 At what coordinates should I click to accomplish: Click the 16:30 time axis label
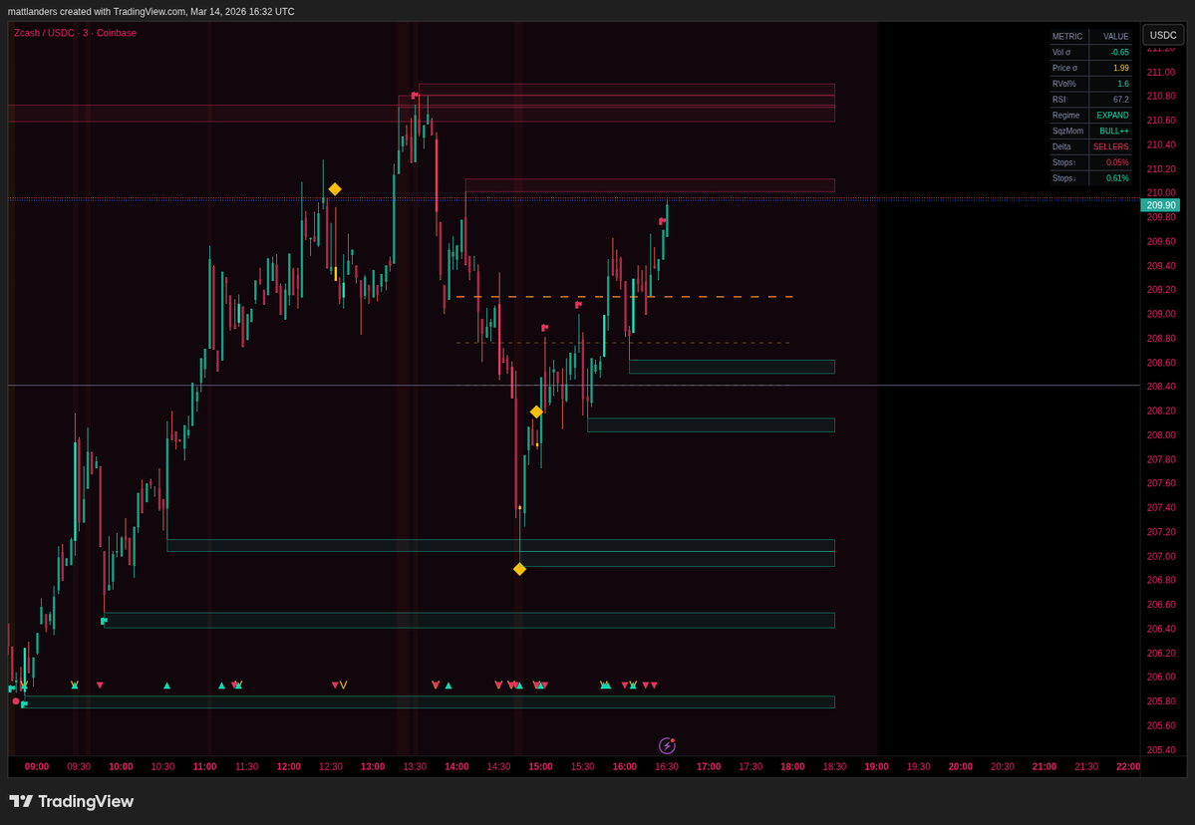(666, 766)
